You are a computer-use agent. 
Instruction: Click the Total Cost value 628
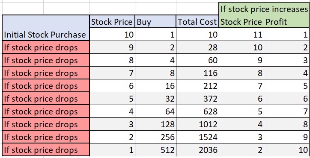[197, 111]
